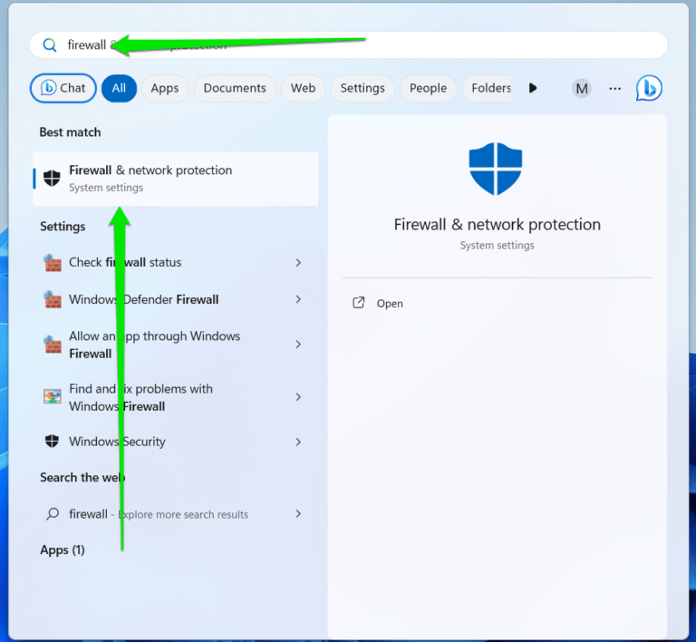Show more filter tabs with play arrow
The height and width of the screenshot is (642, 696).
coord(533,88)
